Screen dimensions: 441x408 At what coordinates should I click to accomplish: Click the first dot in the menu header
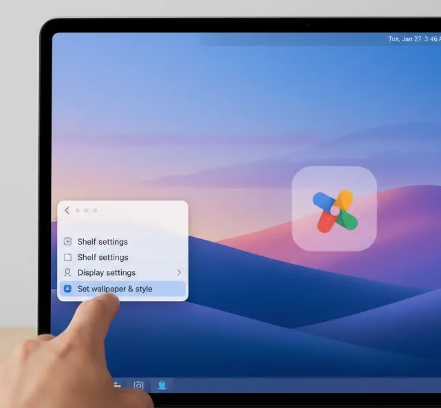coord(77,210)
